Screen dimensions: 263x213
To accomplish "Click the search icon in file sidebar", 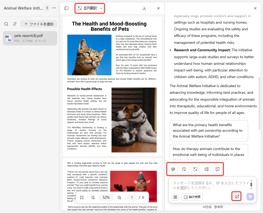I will (6, 24).
